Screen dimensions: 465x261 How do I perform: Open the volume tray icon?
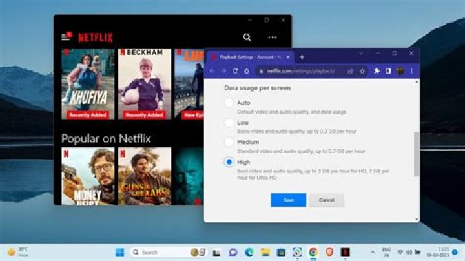click(409, 253)
